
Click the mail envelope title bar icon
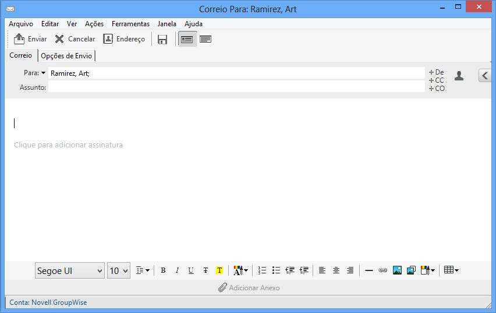point(10,9)
